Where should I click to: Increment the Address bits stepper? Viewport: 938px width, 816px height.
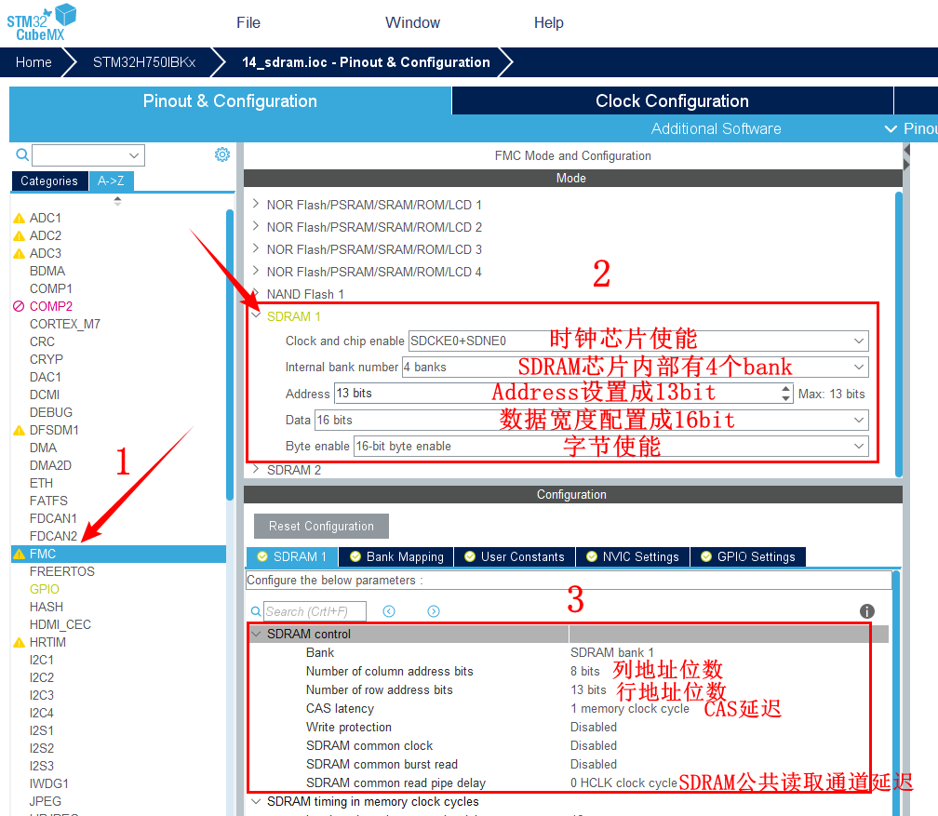[x=786, y=389]
